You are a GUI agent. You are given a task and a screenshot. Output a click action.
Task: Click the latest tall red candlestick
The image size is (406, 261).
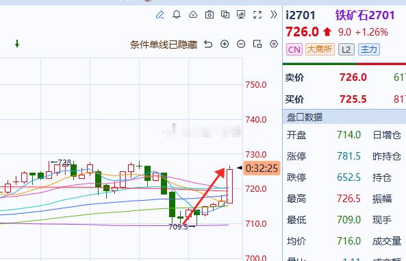[229, 186]
